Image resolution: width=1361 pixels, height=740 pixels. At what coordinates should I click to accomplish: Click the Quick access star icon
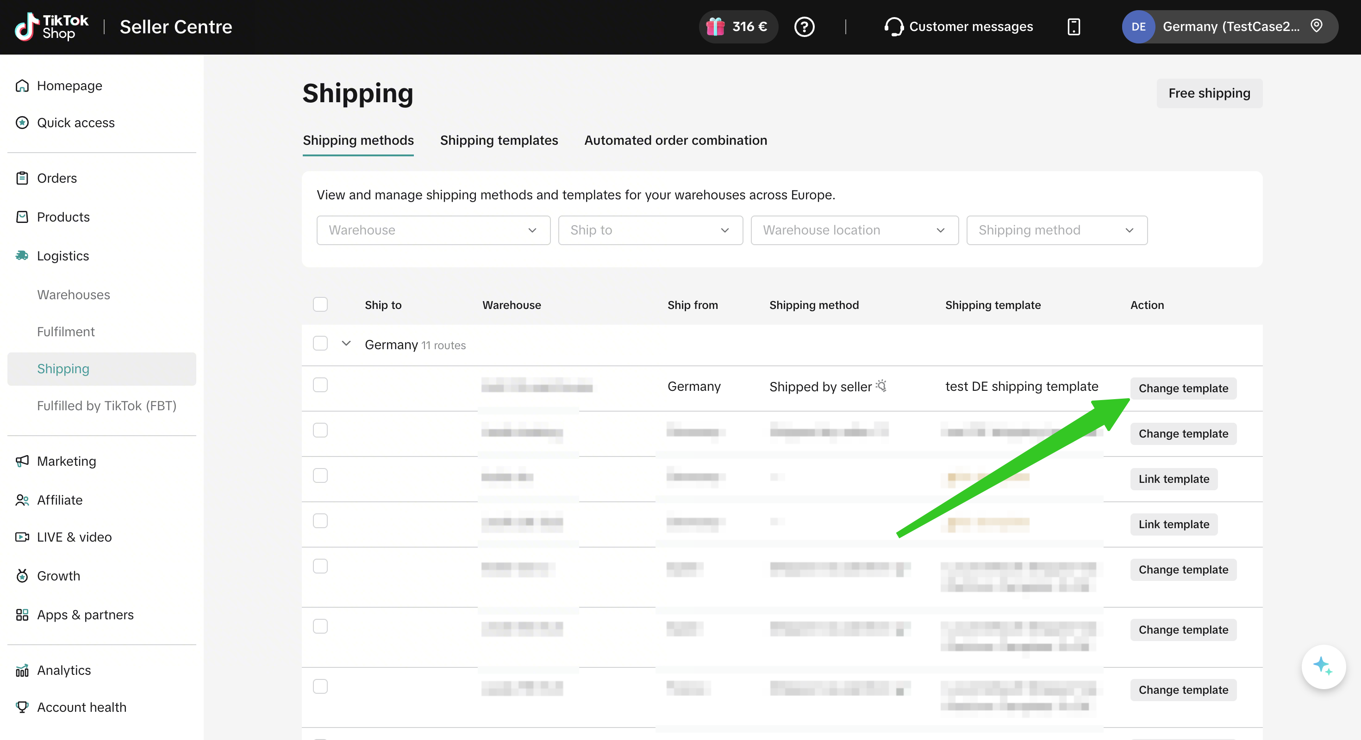tap(22, 123)
